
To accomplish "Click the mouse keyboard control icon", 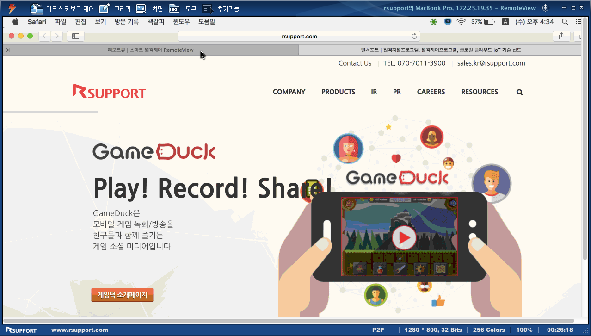I will pos(37,8).
